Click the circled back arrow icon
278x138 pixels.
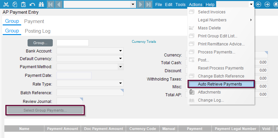pyautogui.click(x=259, y=4)
